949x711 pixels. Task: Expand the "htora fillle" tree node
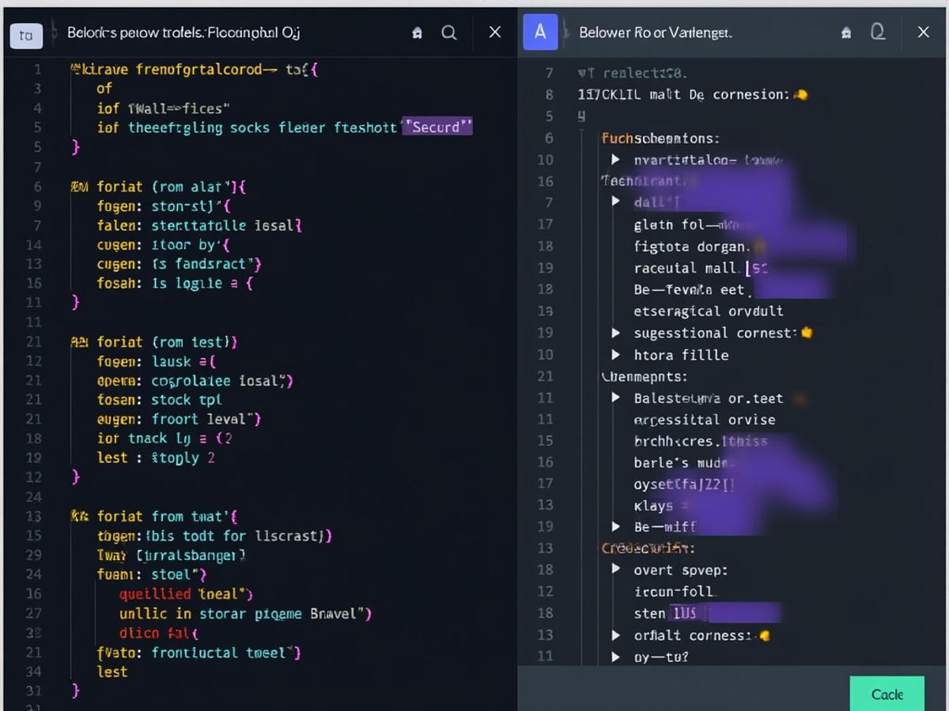click(616, 355)
